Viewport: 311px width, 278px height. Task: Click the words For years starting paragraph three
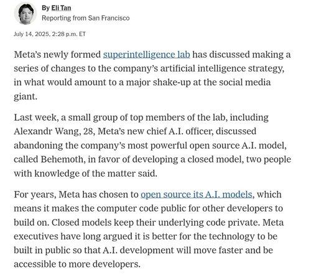tap(35, 195)
